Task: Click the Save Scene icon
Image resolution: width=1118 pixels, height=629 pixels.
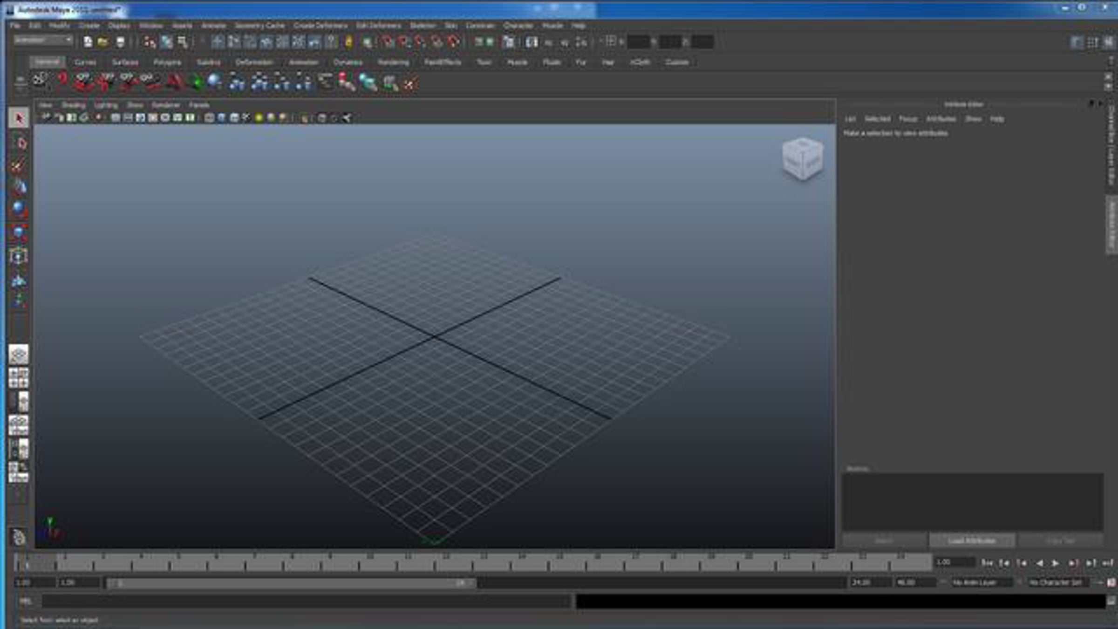Action: click(120, 42)
